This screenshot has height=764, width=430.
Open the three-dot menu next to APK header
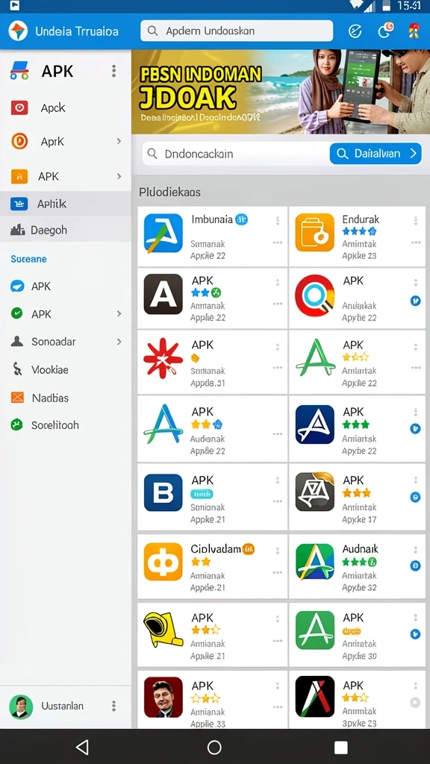[113, 71]
